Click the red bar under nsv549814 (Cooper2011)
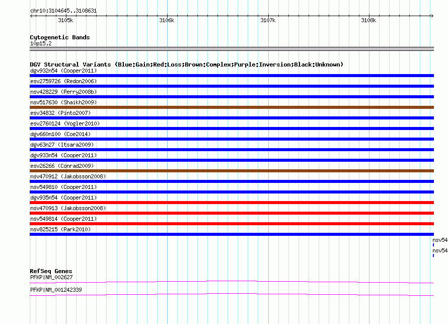This screenshot has width=448, height=324. 232,224
